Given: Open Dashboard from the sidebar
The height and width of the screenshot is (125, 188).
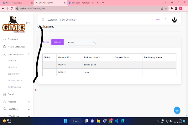Looking at the screenshot, I should [13, 40].
